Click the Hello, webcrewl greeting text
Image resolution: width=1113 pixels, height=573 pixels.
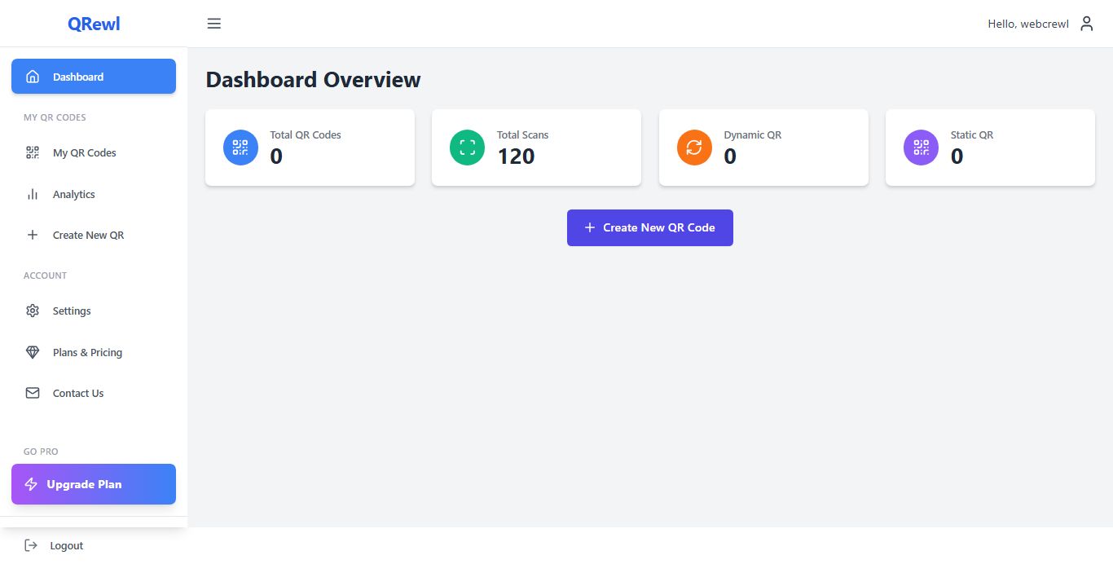1027,24
